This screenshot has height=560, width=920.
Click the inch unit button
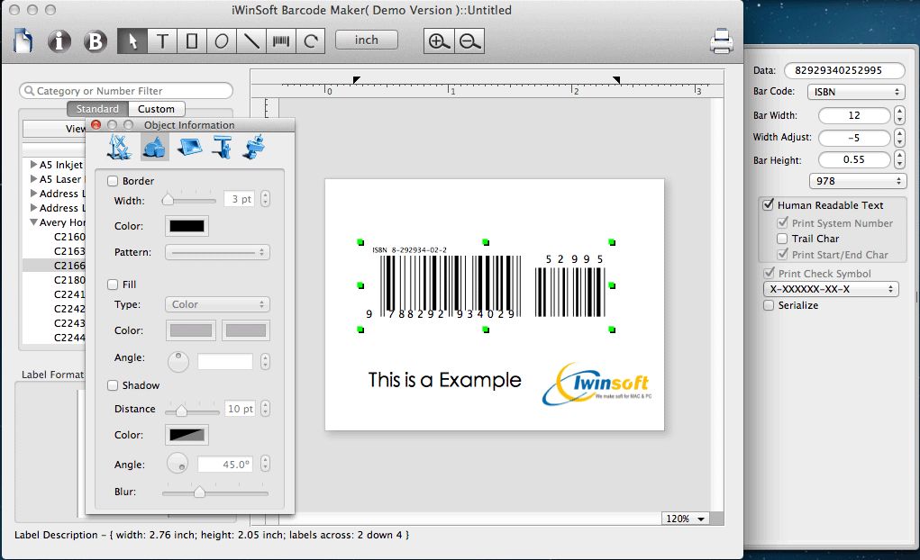[367, 40]
